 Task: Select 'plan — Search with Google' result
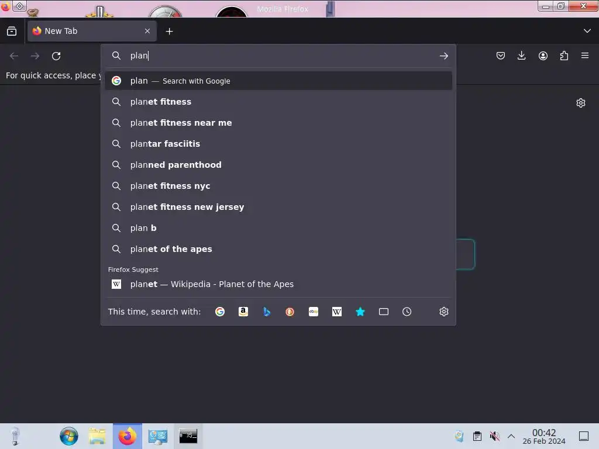[278, 81]
